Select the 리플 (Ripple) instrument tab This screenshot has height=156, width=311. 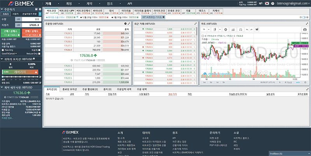(188, 12)
